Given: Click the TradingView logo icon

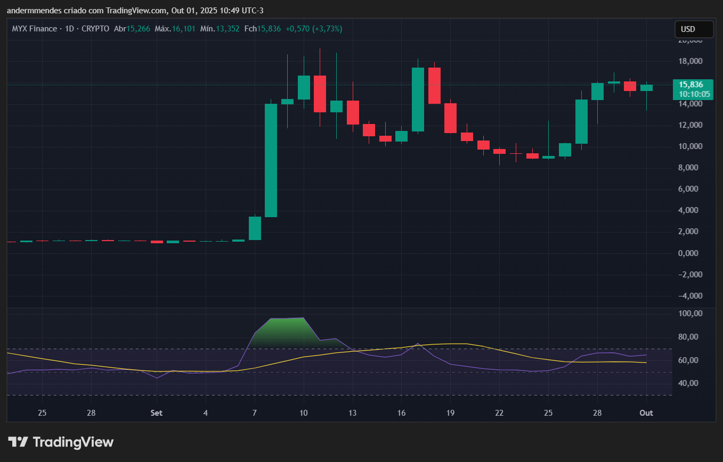Looking at the screenshot, I should [x=18, y=442].
